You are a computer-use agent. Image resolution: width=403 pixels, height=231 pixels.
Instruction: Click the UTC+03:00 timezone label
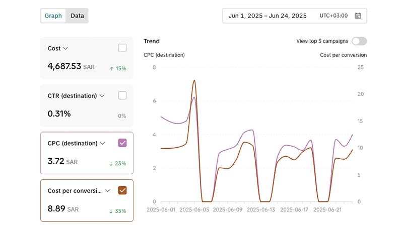[x=333, y=16]
